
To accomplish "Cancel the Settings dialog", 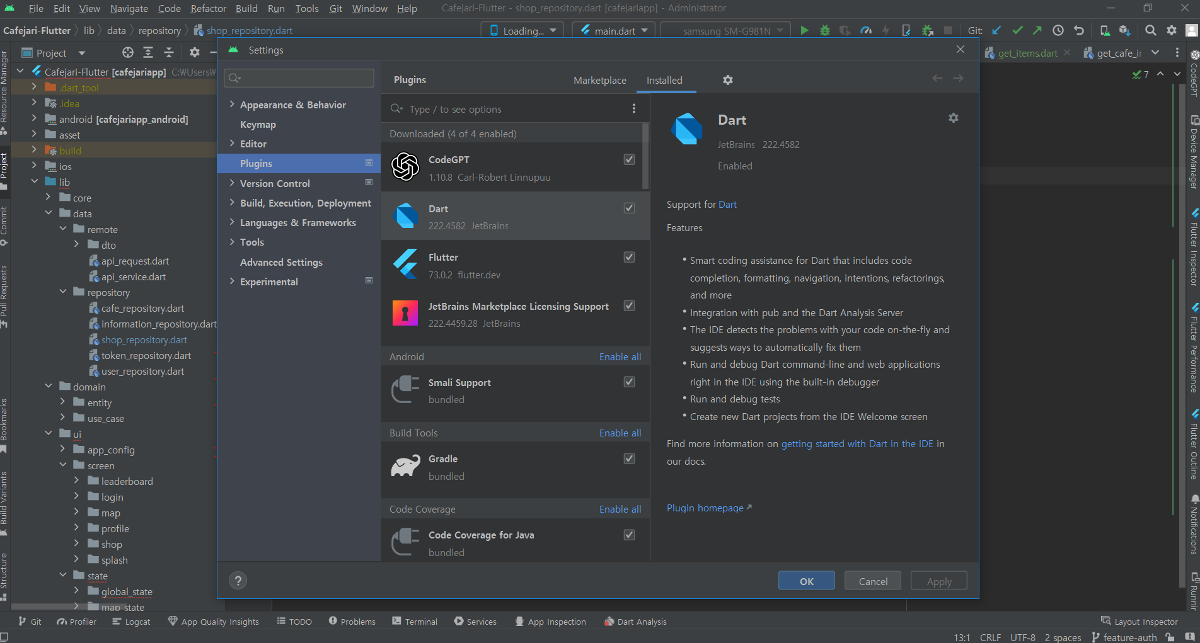I will tap(873, 581).
